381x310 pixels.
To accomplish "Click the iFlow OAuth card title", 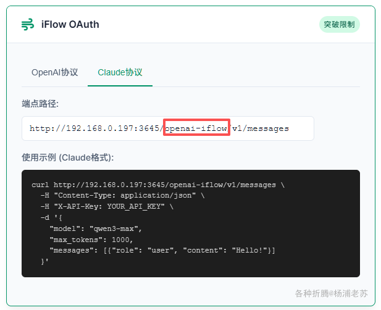I will pyautogui.click(x=70, y=24).
